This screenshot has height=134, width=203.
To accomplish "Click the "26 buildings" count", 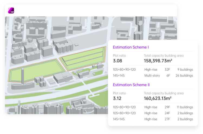I will 184,75.
